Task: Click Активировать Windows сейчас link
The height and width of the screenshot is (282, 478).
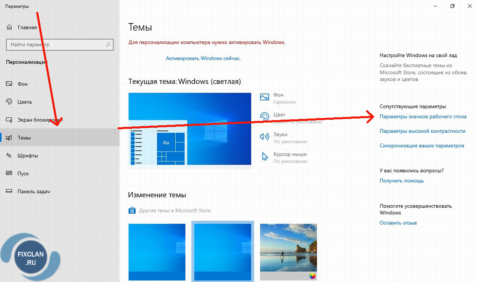Action: point(203,58)
